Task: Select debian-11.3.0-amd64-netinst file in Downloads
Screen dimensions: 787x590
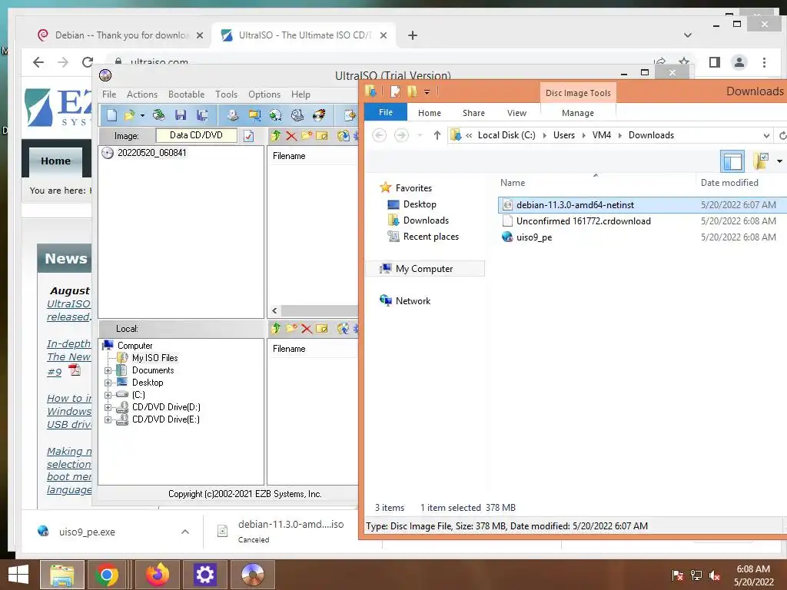Action: [x=643, y=204]
